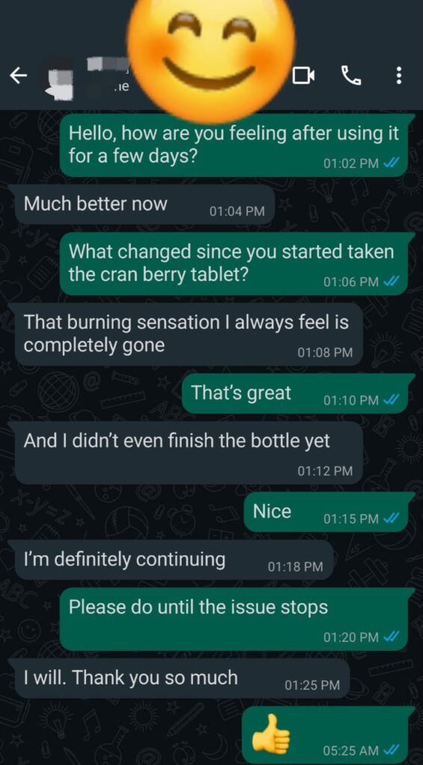Tap read ticks on 01:02 PM message
Viewport: 423px width, 765px height.
tap(392, 163)
